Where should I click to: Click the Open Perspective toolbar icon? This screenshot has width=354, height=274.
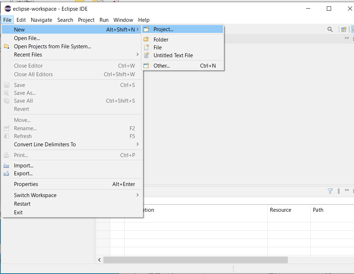(x=344, y=29)
